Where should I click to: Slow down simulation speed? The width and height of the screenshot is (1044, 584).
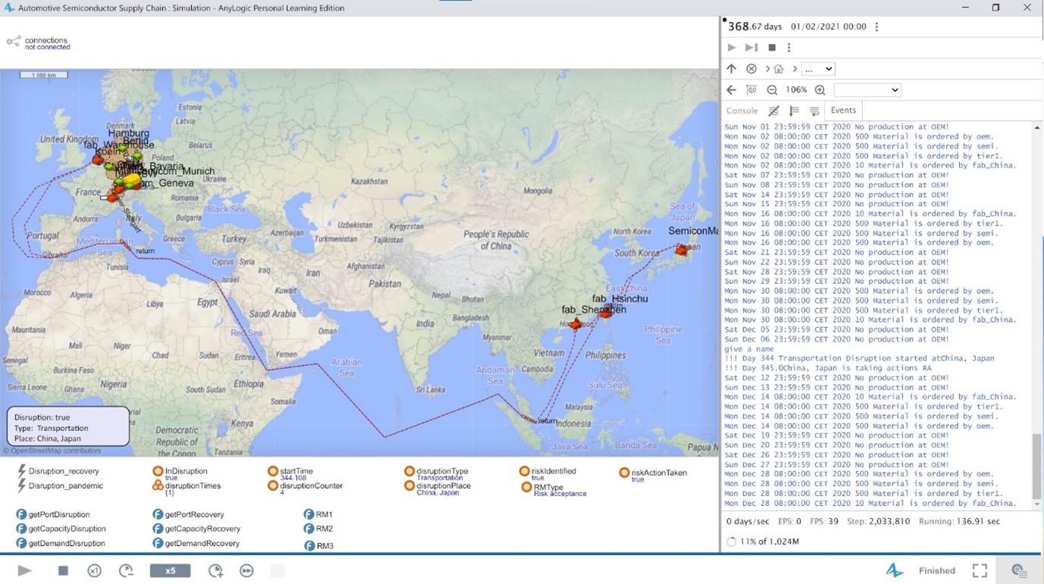click(x=127, y=570)
